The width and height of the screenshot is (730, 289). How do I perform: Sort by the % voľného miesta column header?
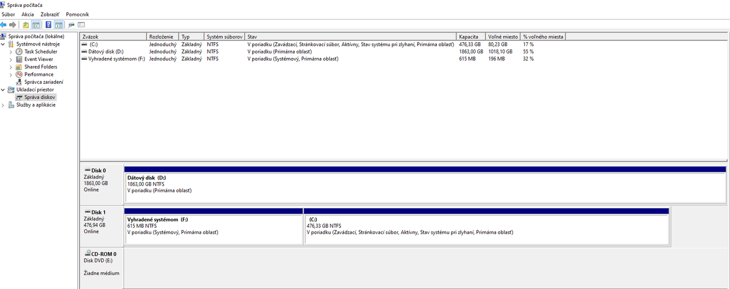(543, 36)
